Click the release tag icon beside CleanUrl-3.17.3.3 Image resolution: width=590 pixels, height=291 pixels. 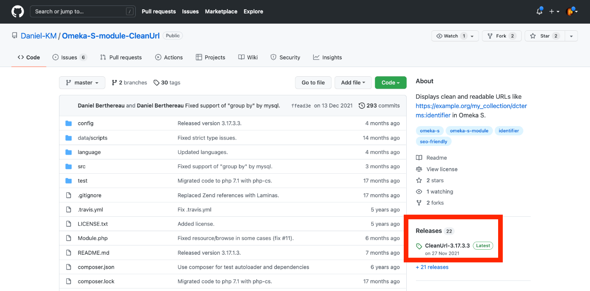click(x=419, y=246)
